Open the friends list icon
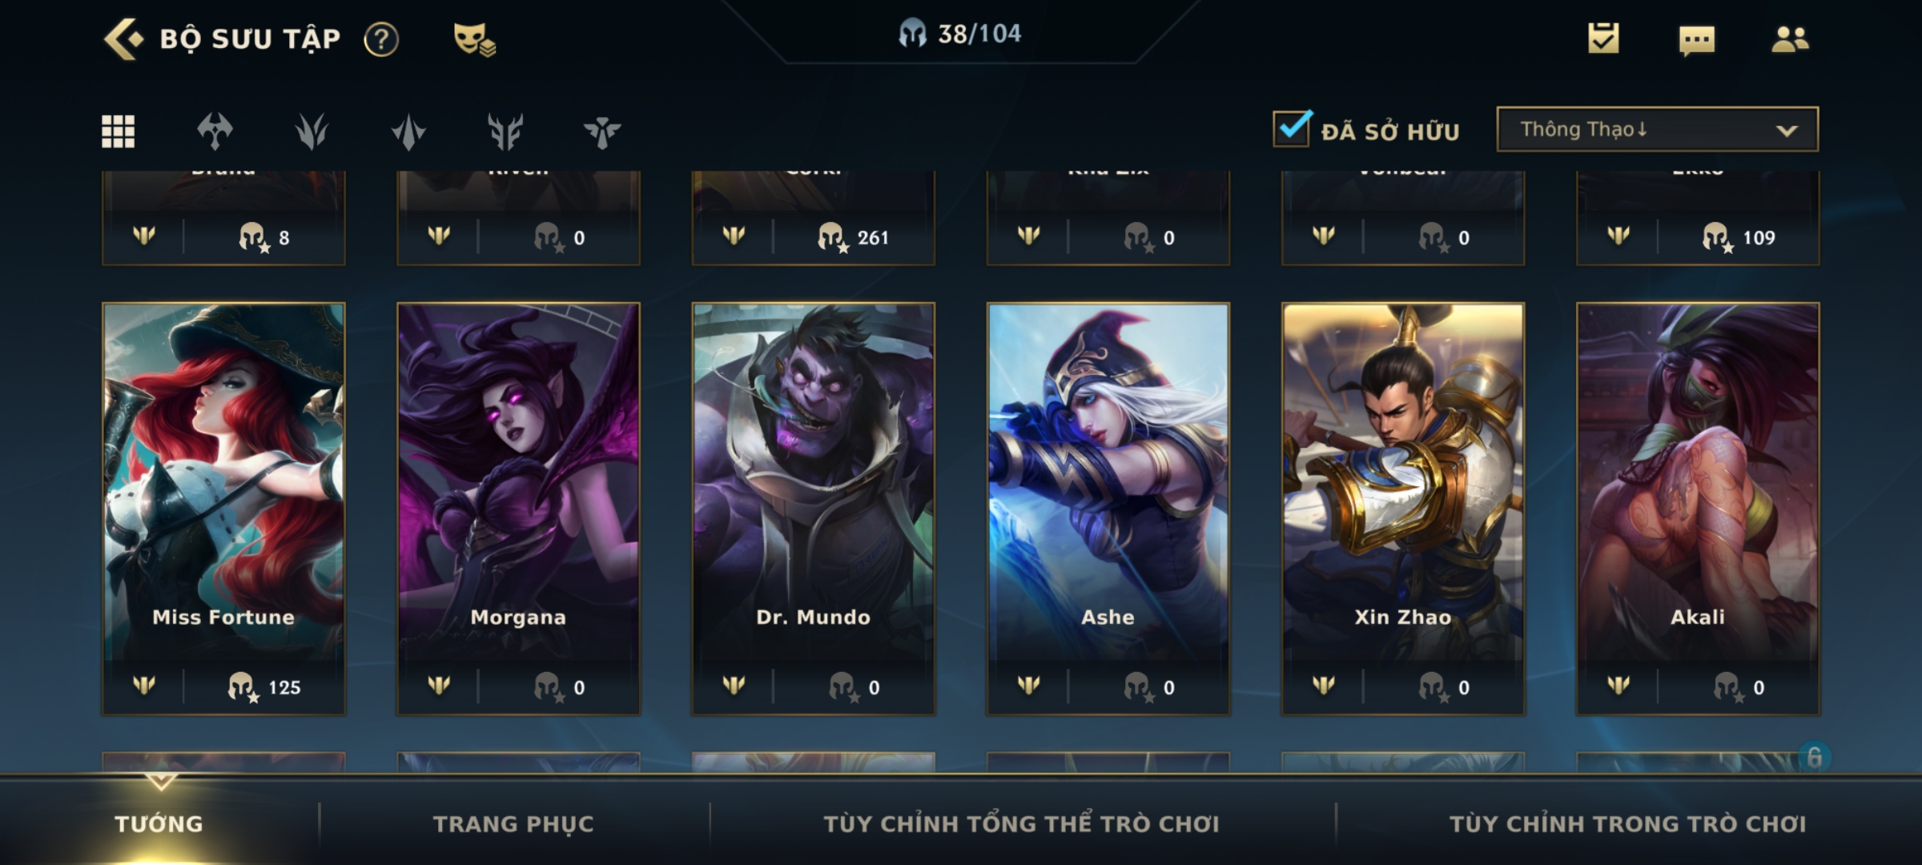This screenshot has width=1922, height=865. tap(1790, 39)
